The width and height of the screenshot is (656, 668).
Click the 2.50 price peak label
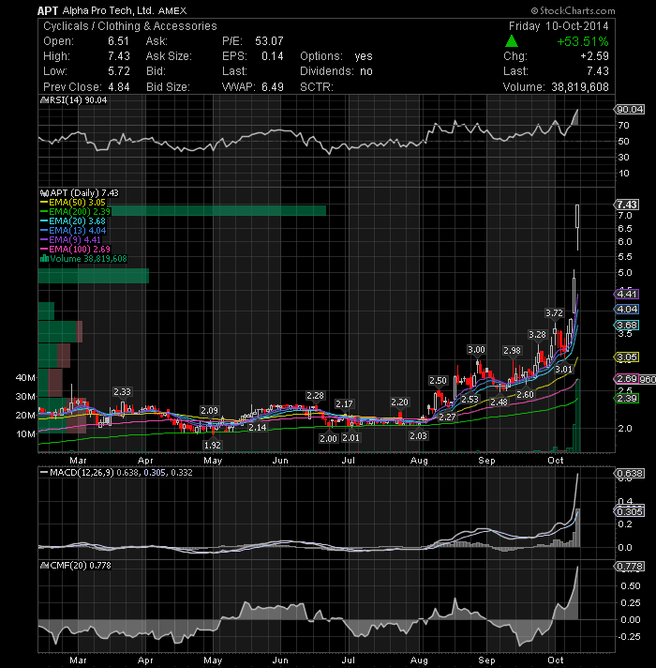pyautogui.click(x=438, y=380)
